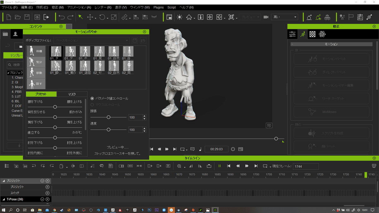This screenshot has height=213, width=379.
Task: Click the atom Physics tab icon
Action: coord(322,34)
